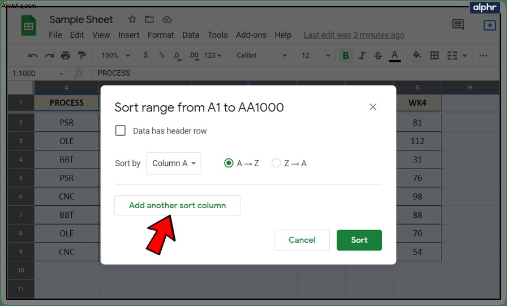Open the Column A sort dropdown
This screenshot has width=507, height=306.
click(174, 163)
